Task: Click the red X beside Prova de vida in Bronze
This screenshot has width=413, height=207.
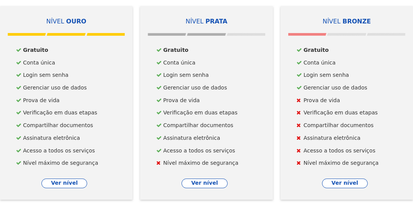Action: point(299,100)
